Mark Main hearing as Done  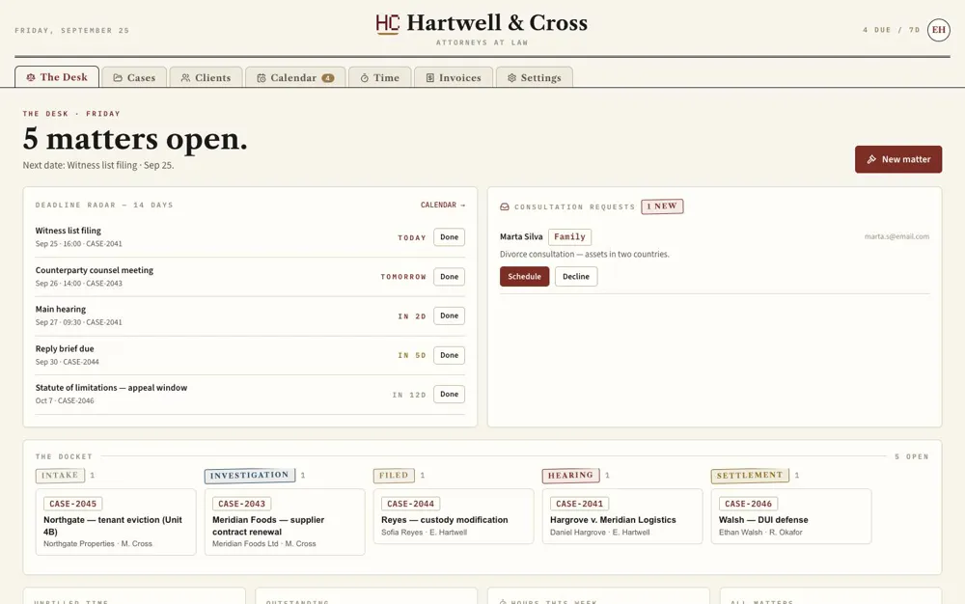click(x=450, y=316)
